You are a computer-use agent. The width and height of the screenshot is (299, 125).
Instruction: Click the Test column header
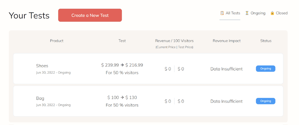(122, 41)
